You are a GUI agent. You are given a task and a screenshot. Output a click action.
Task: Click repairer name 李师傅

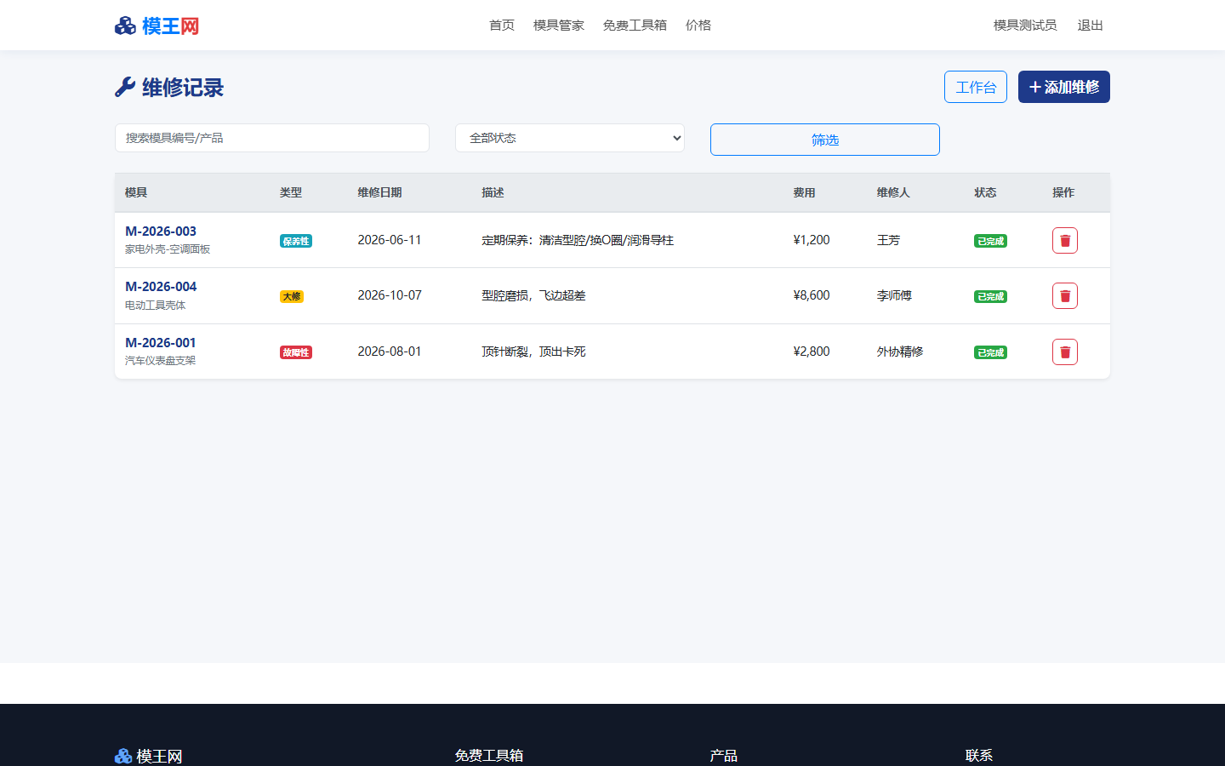pyautogui.click(x=894, y=295)
